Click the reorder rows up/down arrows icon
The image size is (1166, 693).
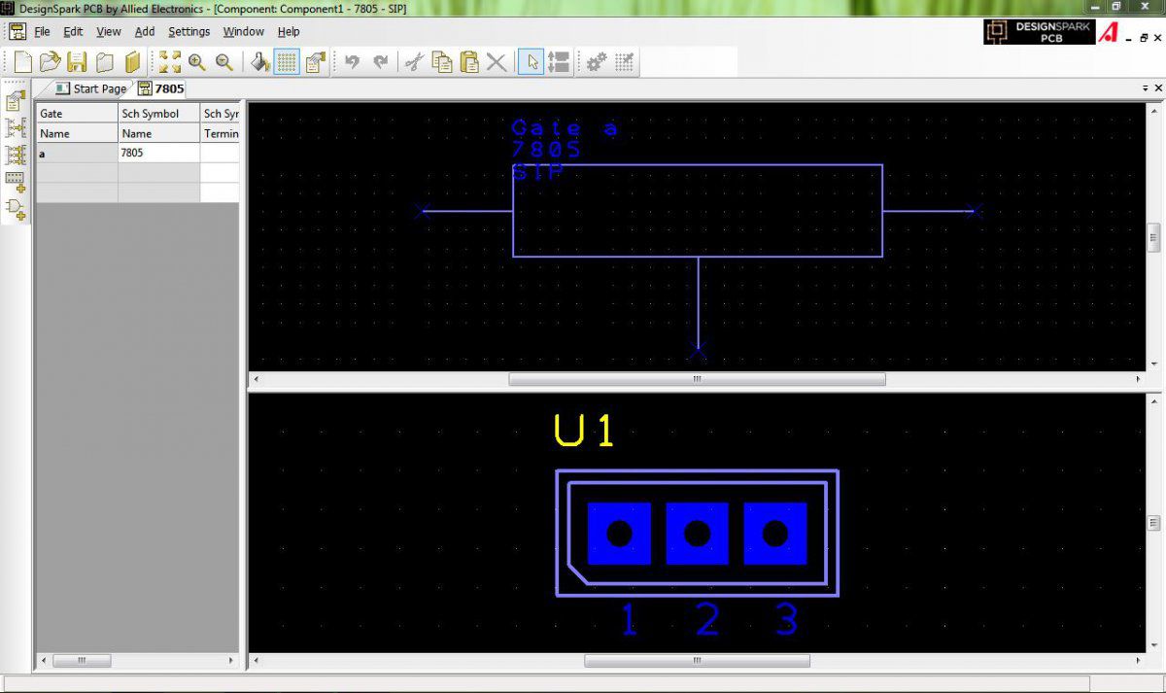pos(559,62)
